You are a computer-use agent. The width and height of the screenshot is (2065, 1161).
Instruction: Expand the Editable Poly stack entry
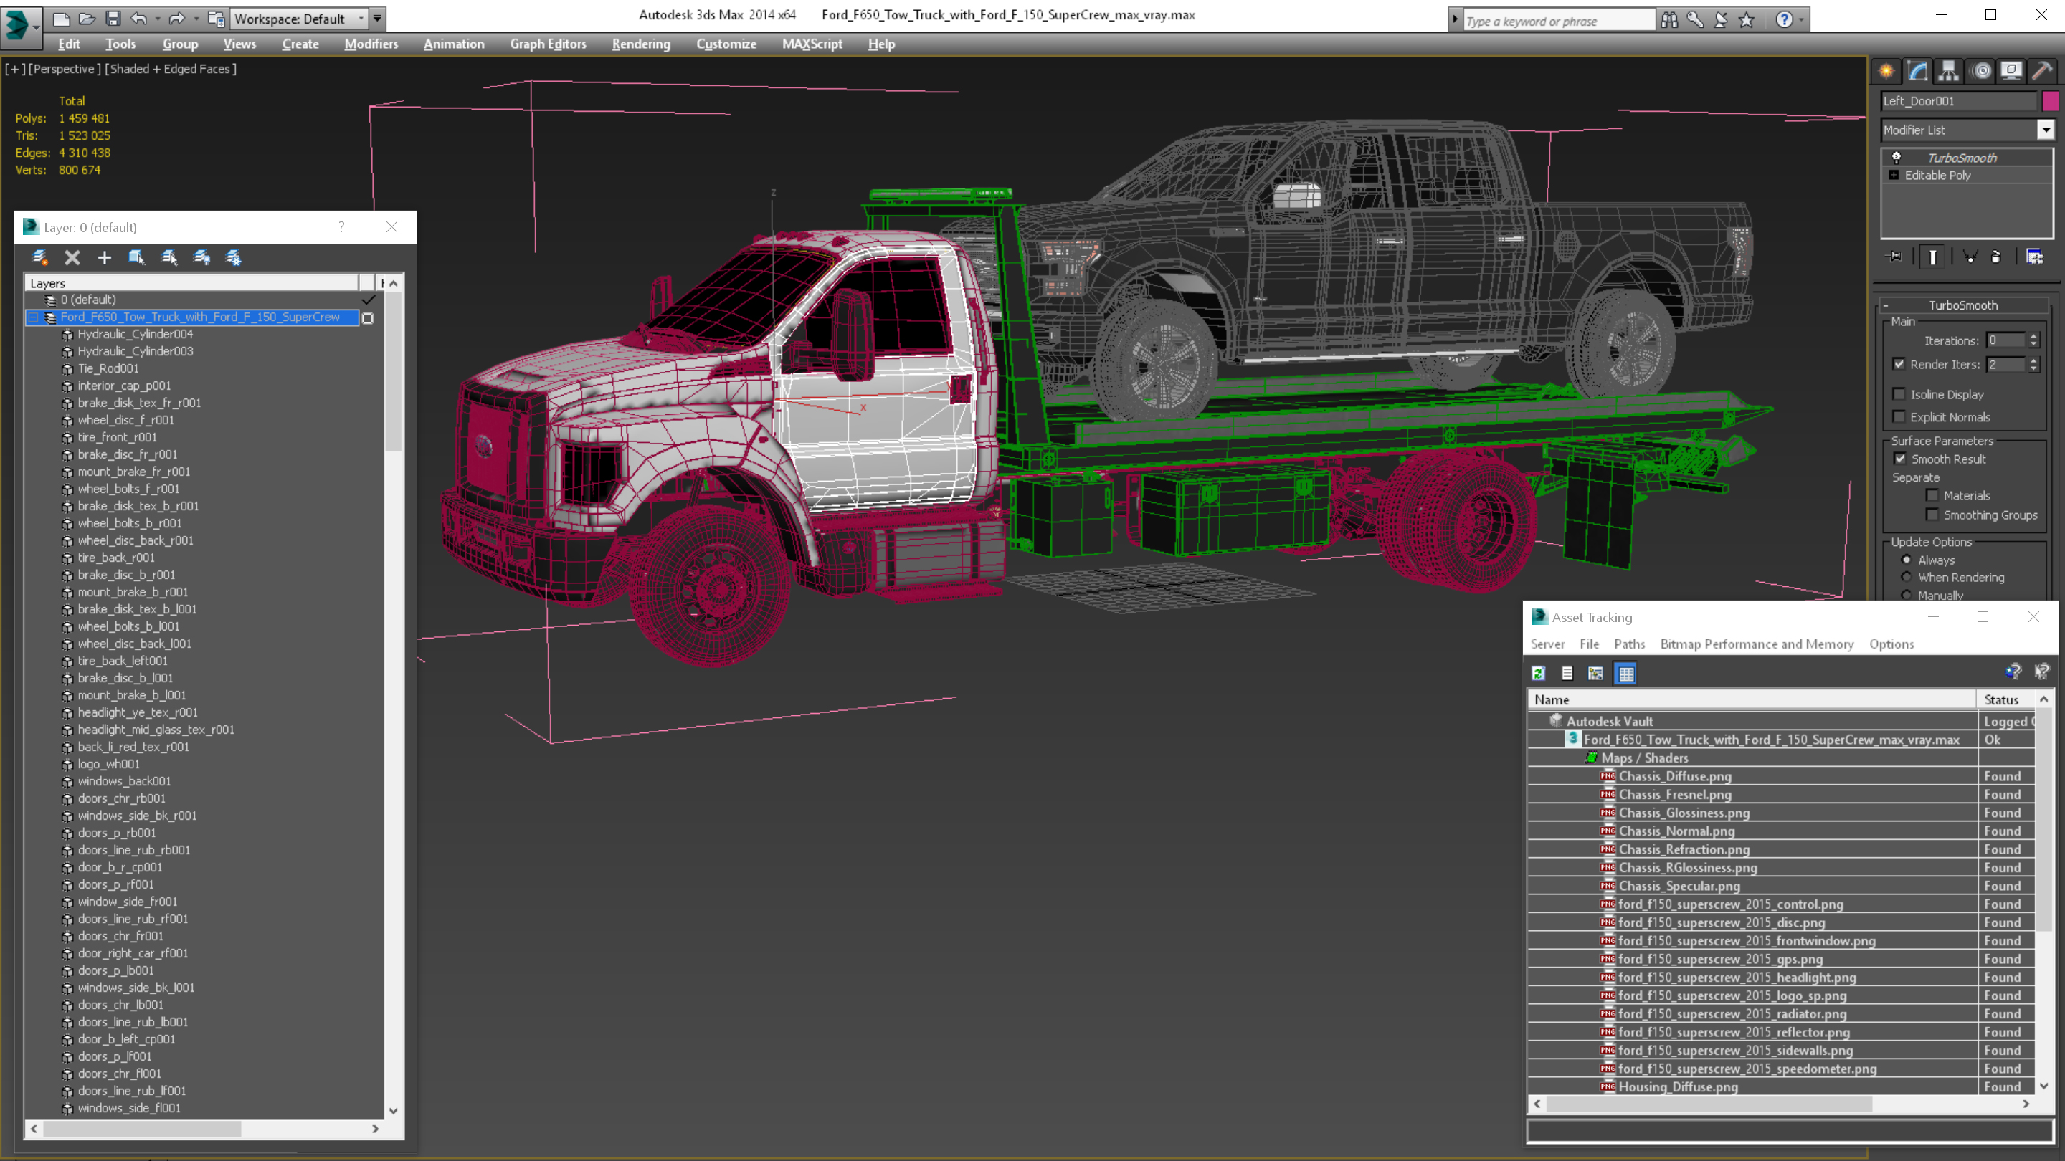point(1894,175)
